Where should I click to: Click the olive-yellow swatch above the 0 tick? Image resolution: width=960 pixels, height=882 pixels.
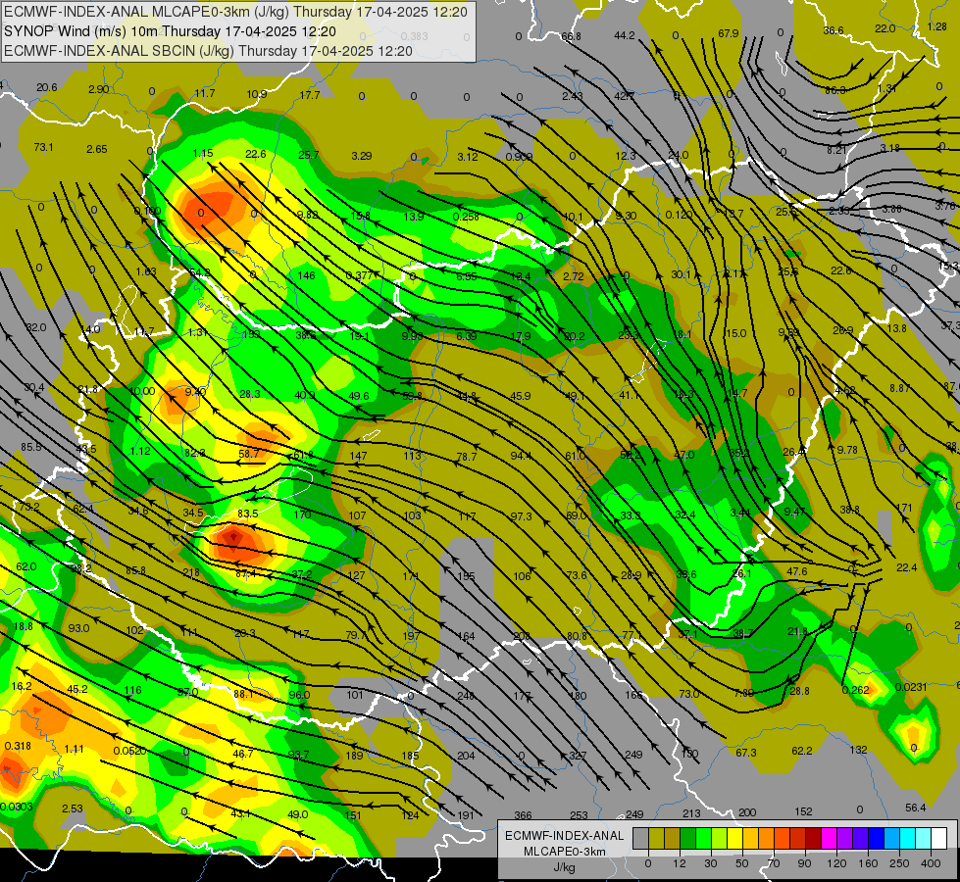click(656, 838)
